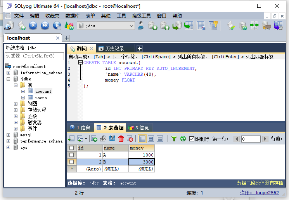Duplicate the current row icon
Image resolution: width=289 pixels, height=200 pixels.
tap(103, 139)
